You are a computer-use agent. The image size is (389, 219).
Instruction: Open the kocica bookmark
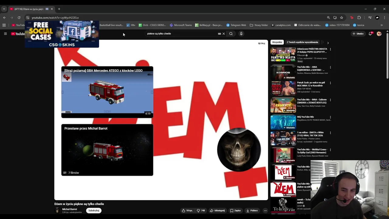click(359, 25)
